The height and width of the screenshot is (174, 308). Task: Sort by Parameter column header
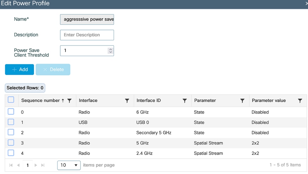(x=205, y=100)
